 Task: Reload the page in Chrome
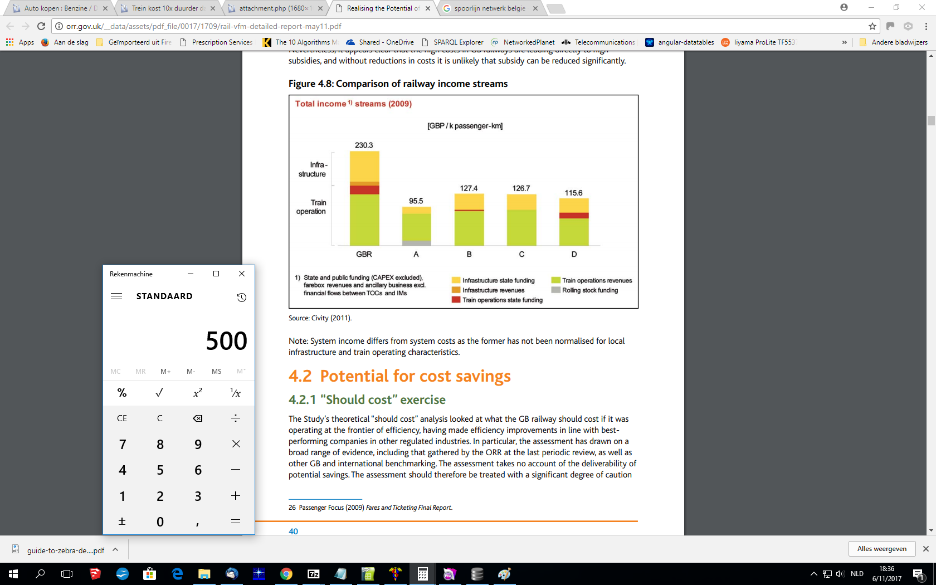click(x=41, y=26)
